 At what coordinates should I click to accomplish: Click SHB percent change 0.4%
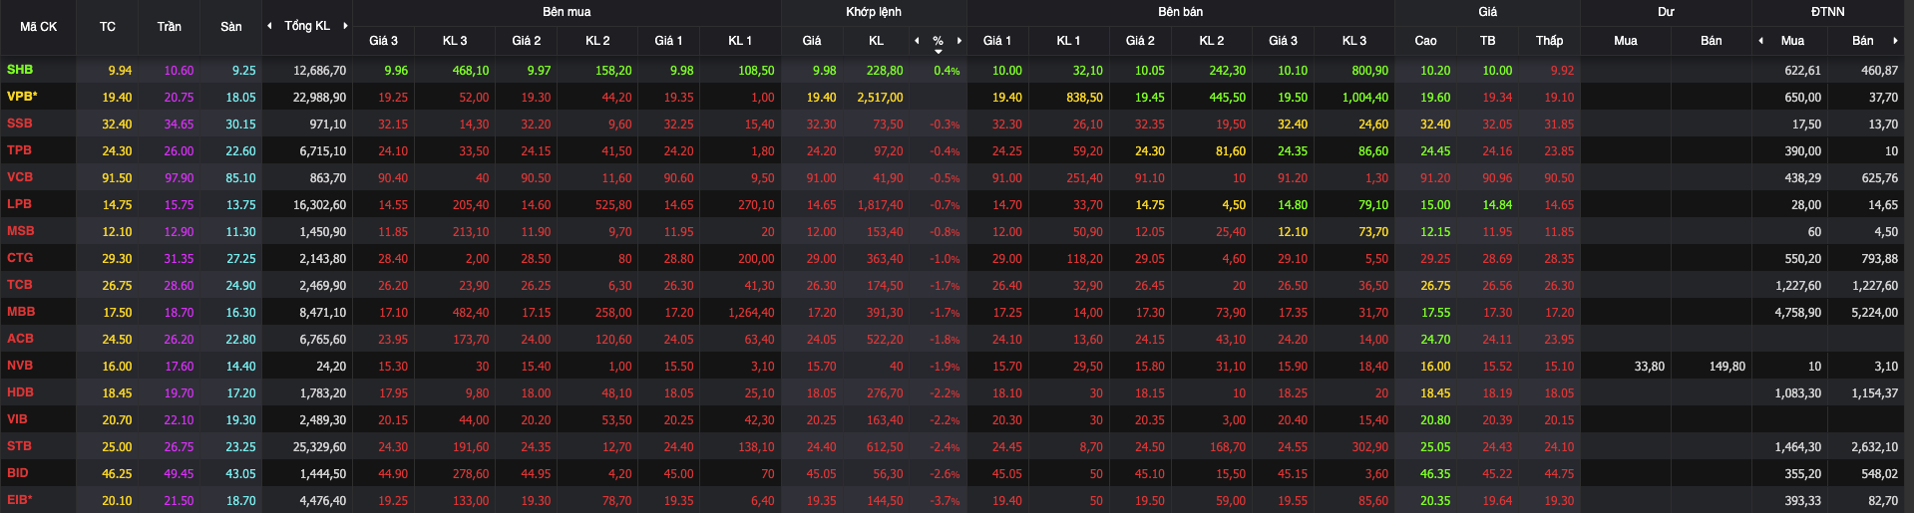pyautogui.click(x=947, y=71)
